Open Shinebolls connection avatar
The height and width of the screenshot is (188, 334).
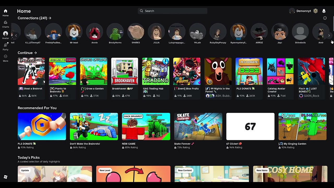click(x=300, y=32)
